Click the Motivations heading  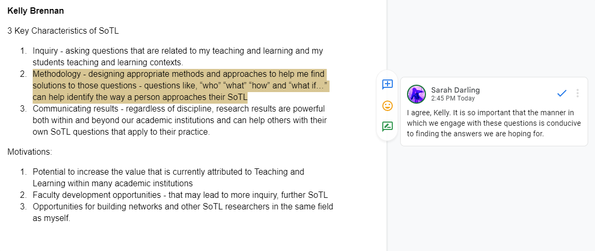pyautogui.click(x=29, y=152)
